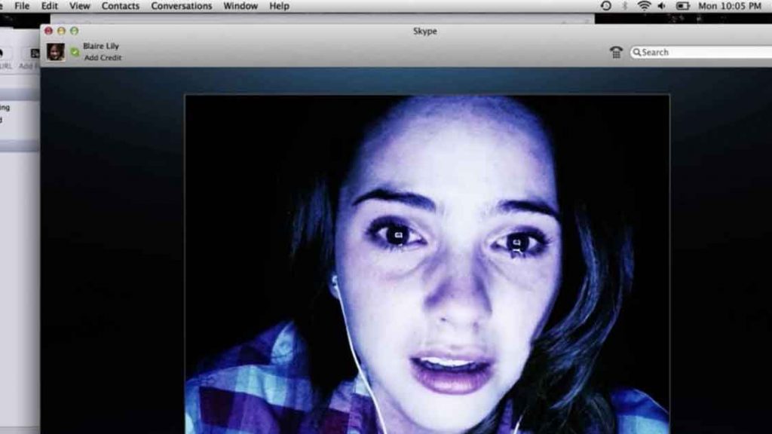
Task: Click the Mon 10:05 PM clock
Action: point(730,6)
